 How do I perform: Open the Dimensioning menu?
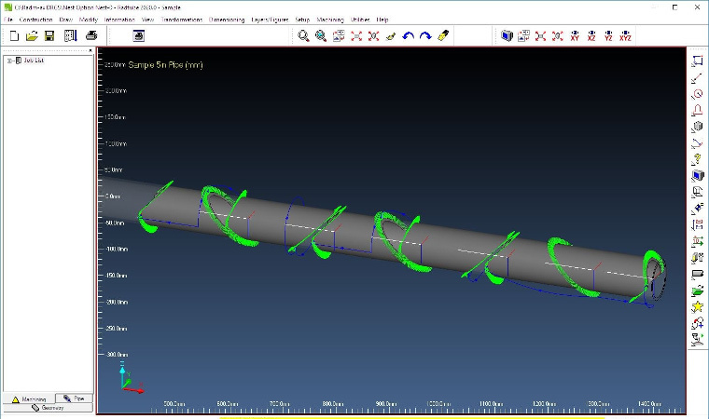225,19
